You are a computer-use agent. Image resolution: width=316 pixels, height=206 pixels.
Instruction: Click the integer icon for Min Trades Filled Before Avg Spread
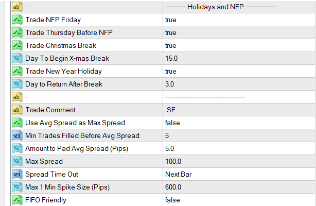(x=16, y=135)
